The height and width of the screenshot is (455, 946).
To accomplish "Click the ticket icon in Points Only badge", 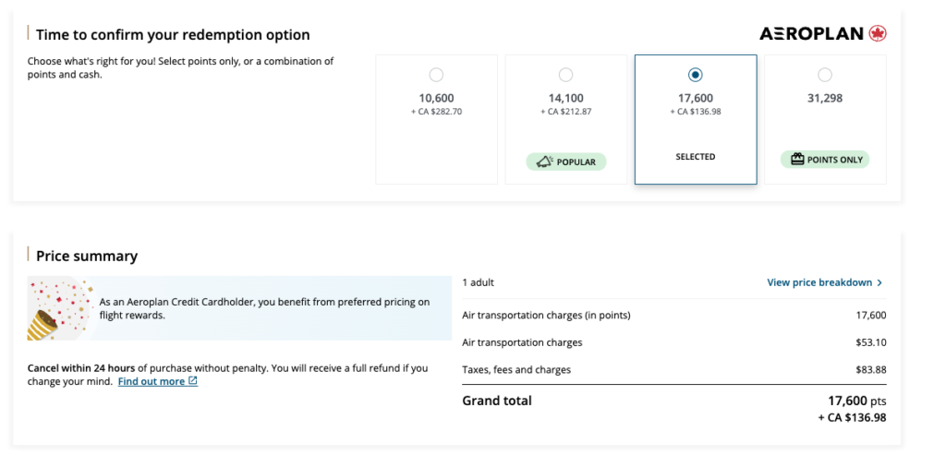I will (x=795, y=160).
